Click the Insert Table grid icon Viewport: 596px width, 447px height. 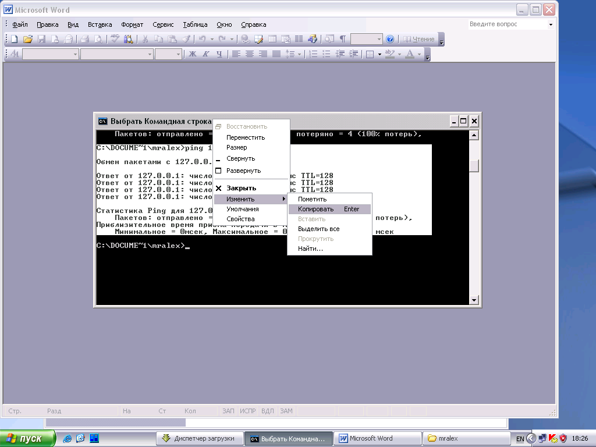[272, 39]
